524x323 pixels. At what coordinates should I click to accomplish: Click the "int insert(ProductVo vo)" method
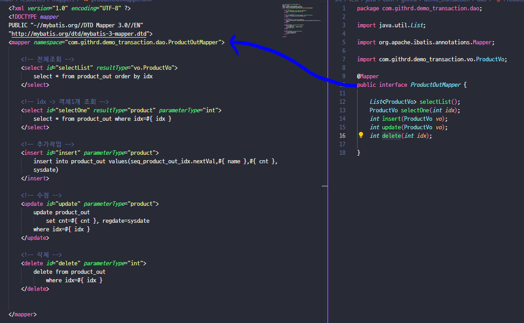pyautogui.click(x=409, y=119)
